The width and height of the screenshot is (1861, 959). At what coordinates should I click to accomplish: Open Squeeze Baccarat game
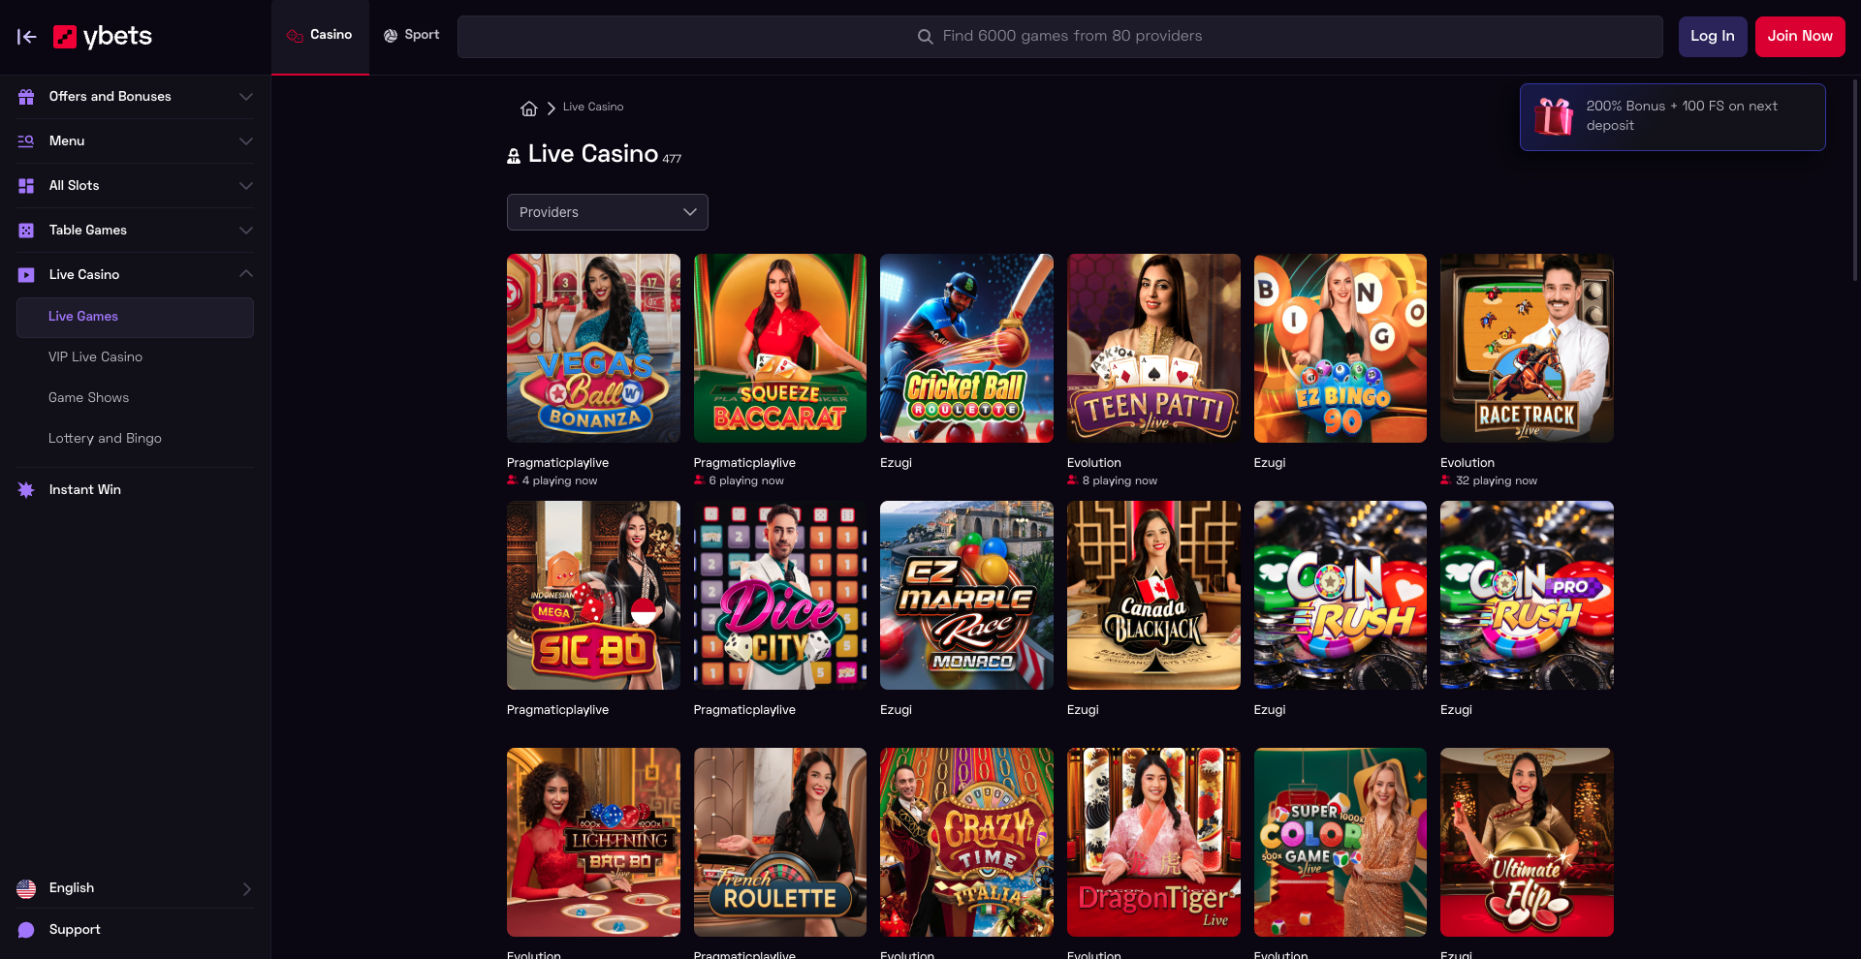coord(780,349)
